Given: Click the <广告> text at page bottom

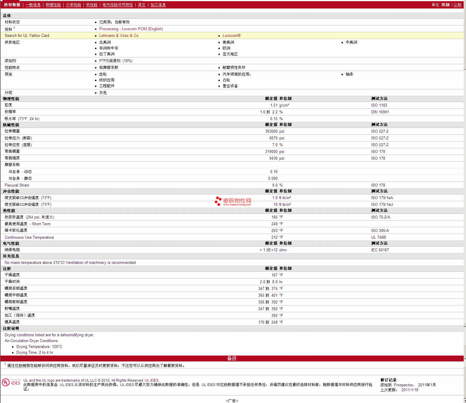Looking at the screenshot, I should coord(232,401).
